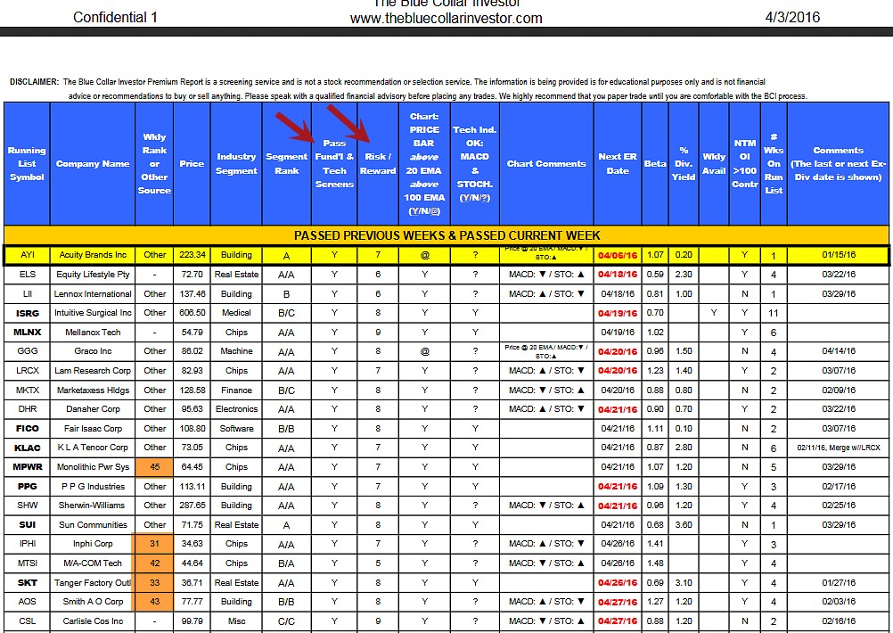893x633 pixels.
Task: Click the Industry Segment column header
Action: (236, 164)
